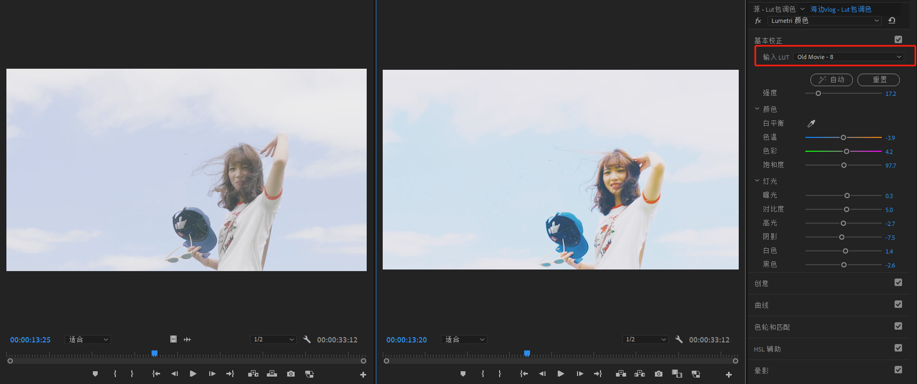
Task: Go to In point in Source monitor
Action: [156, 374]
